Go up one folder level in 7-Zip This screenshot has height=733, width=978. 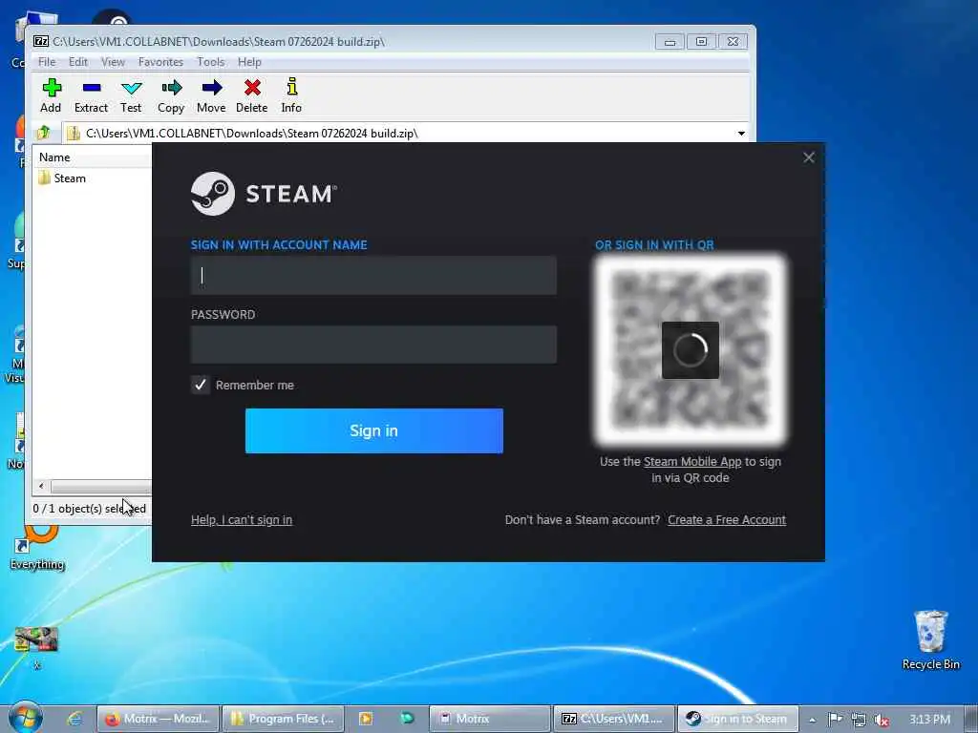[x=44, y=133]
